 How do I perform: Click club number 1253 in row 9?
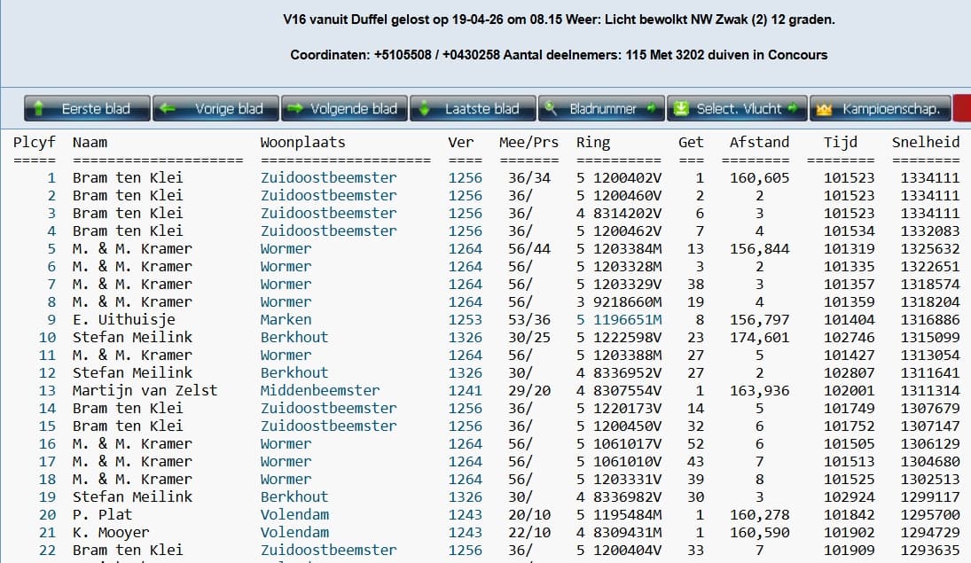(465, 319)
